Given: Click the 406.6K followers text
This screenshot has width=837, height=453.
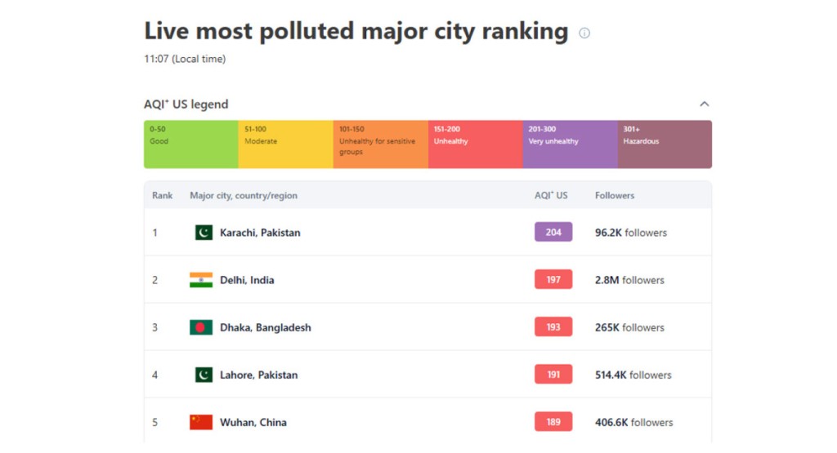Looking at the screenshot, I should (634, 422).
